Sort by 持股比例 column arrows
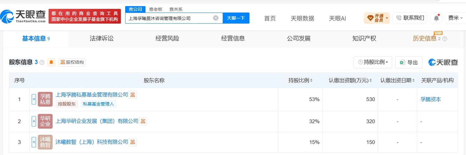The width and height of the screenshot is (466, 155). coord(311,81)
